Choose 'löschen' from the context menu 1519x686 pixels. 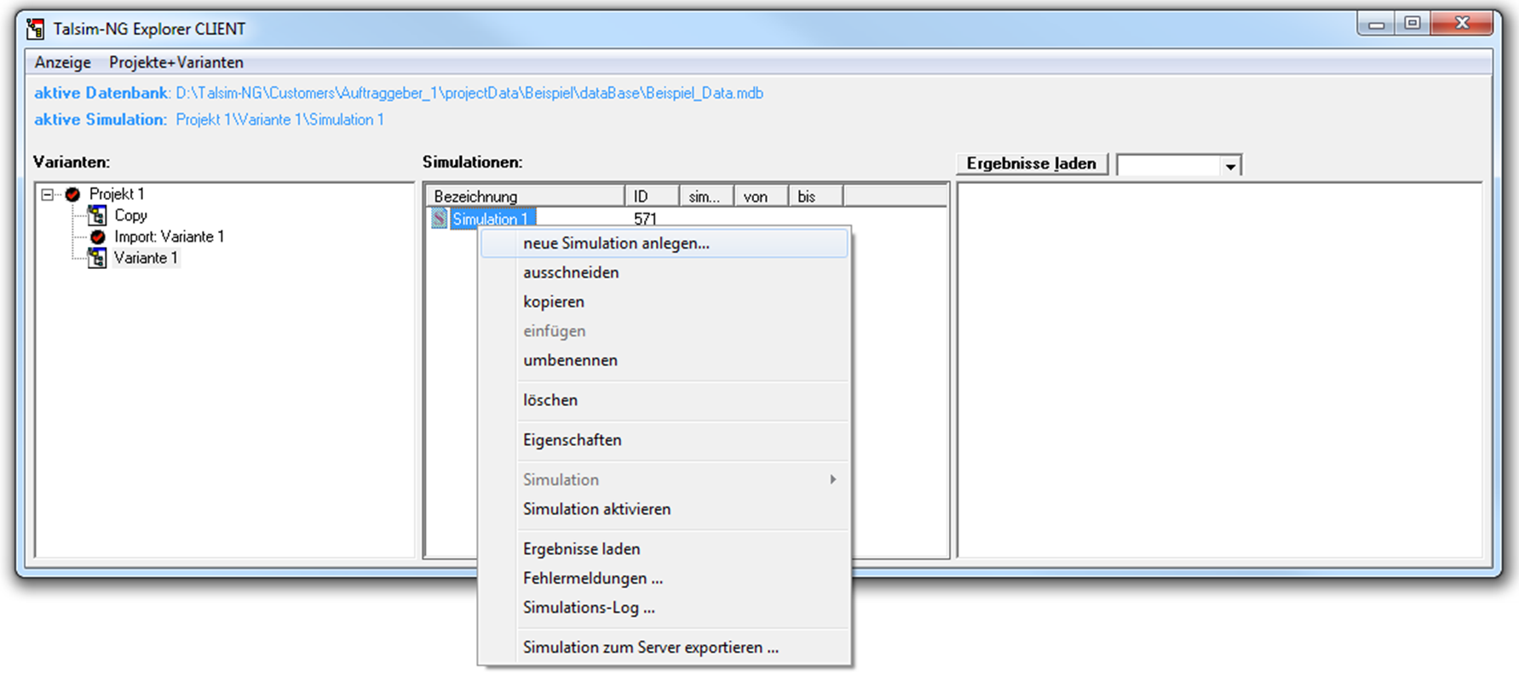tap(550, 400)
